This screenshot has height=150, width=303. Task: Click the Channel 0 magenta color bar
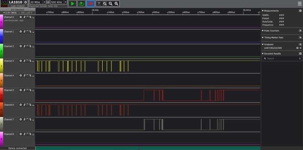pyautogui.click(x=1, y=22)
